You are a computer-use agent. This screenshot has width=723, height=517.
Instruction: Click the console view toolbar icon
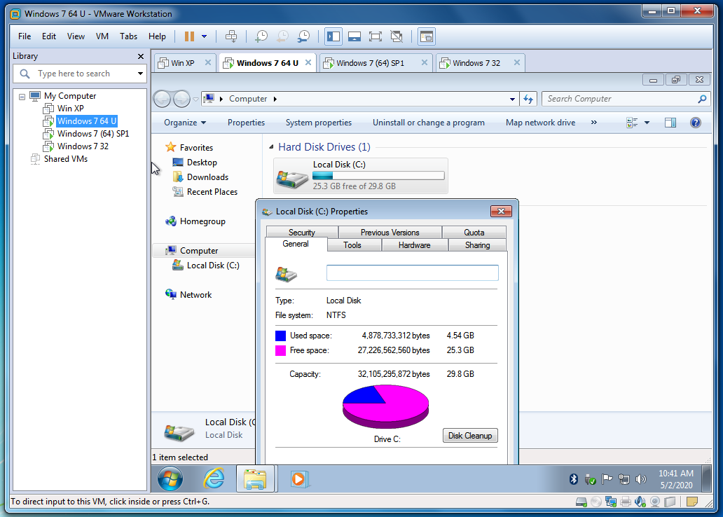(427, 36)
